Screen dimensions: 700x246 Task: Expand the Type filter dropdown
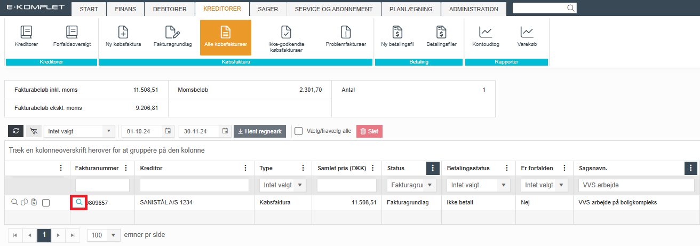(x=300, y=185)
